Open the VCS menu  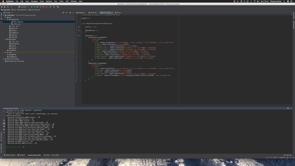point(67,1)
